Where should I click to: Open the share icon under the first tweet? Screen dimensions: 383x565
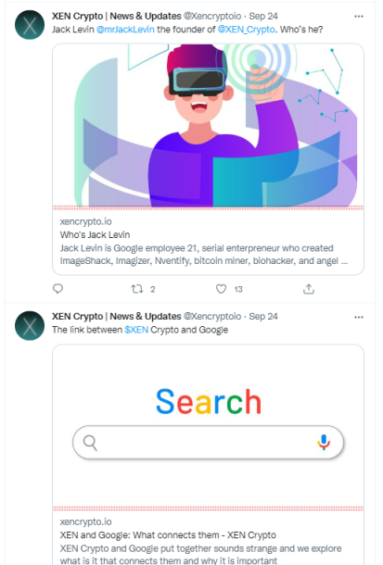(x=309, y=289)
